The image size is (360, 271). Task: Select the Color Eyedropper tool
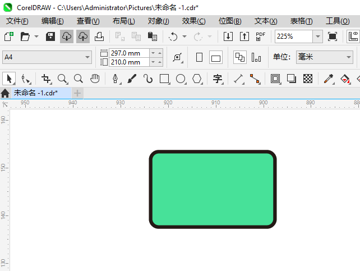329,79
